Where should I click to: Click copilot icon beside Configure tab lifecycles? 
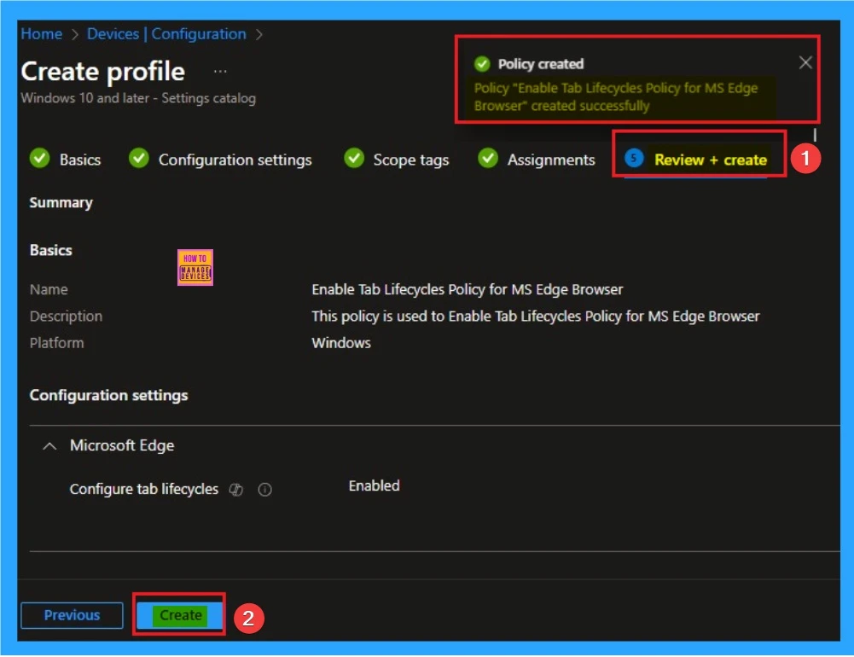[x=235, y=489]
